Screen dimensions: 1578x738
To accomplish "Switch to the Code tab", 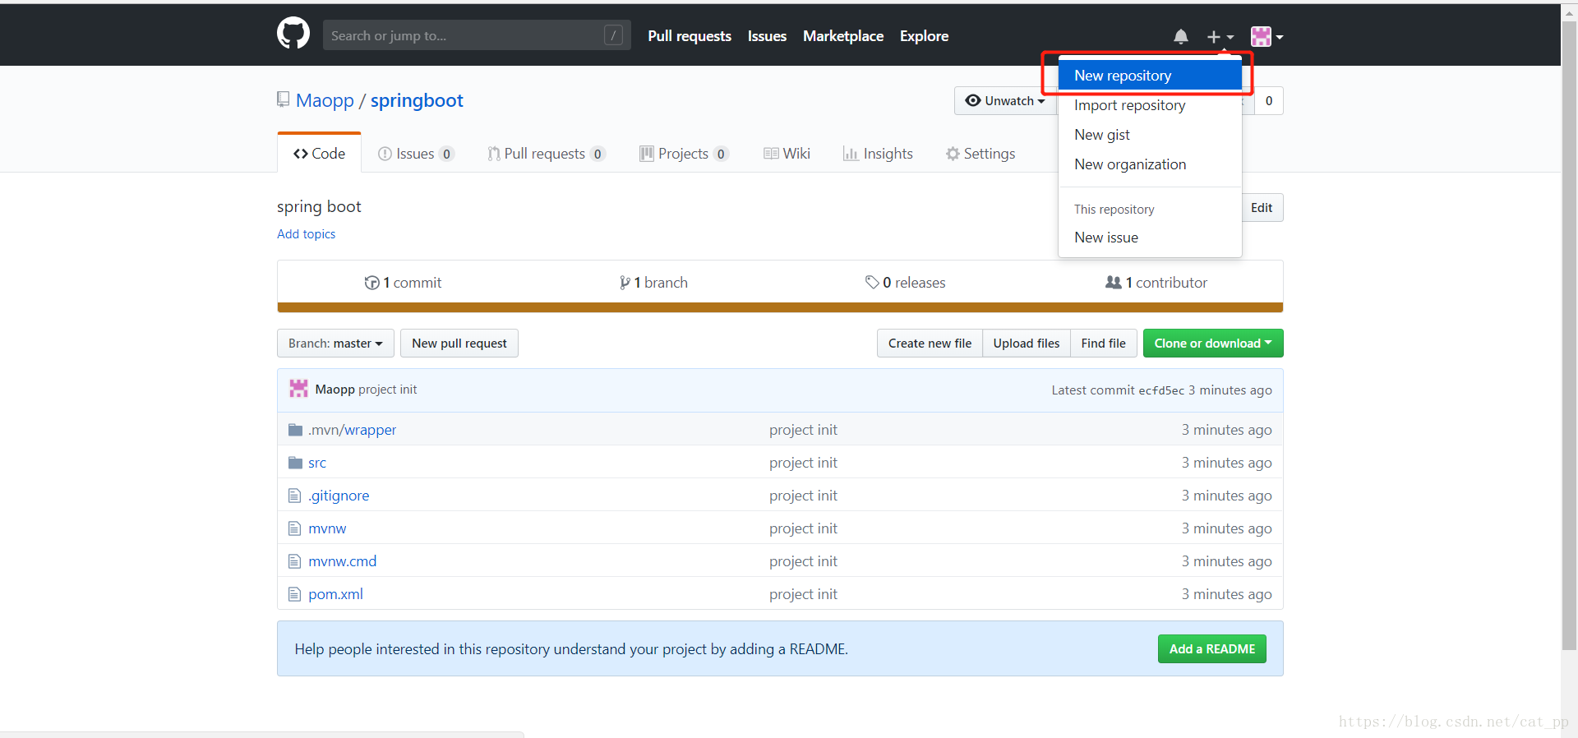I will (320, 154).
